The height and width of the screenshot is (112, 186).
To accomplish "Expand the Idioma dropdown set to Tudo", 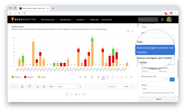I will [158, 89].
